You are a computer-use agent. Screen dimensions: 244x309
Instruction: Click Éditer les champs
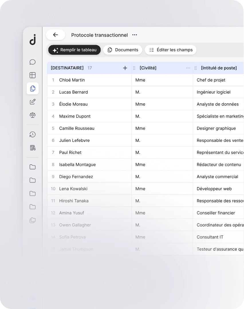click(x=171, y=50)
